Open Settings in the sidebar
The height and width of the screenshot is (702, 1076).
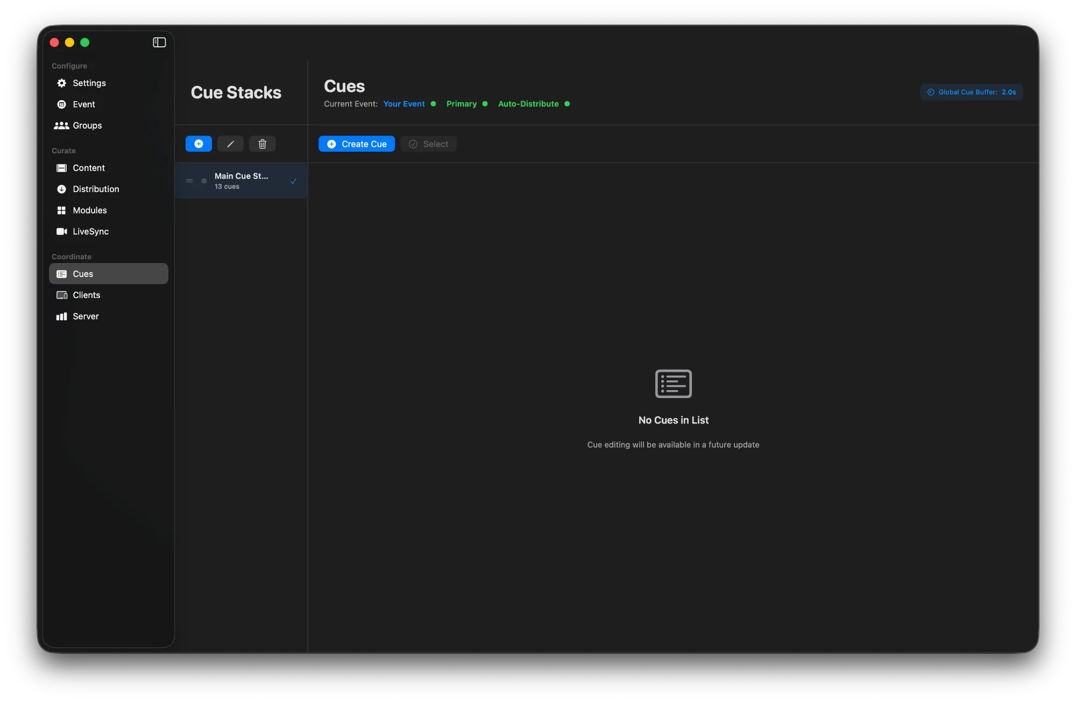tap(89, 83)
